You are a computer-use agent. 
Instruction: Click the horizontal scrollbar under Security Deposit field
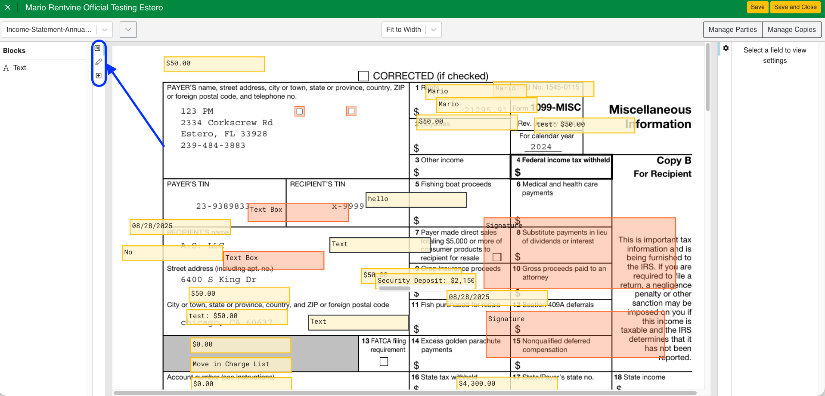point(394,288)
